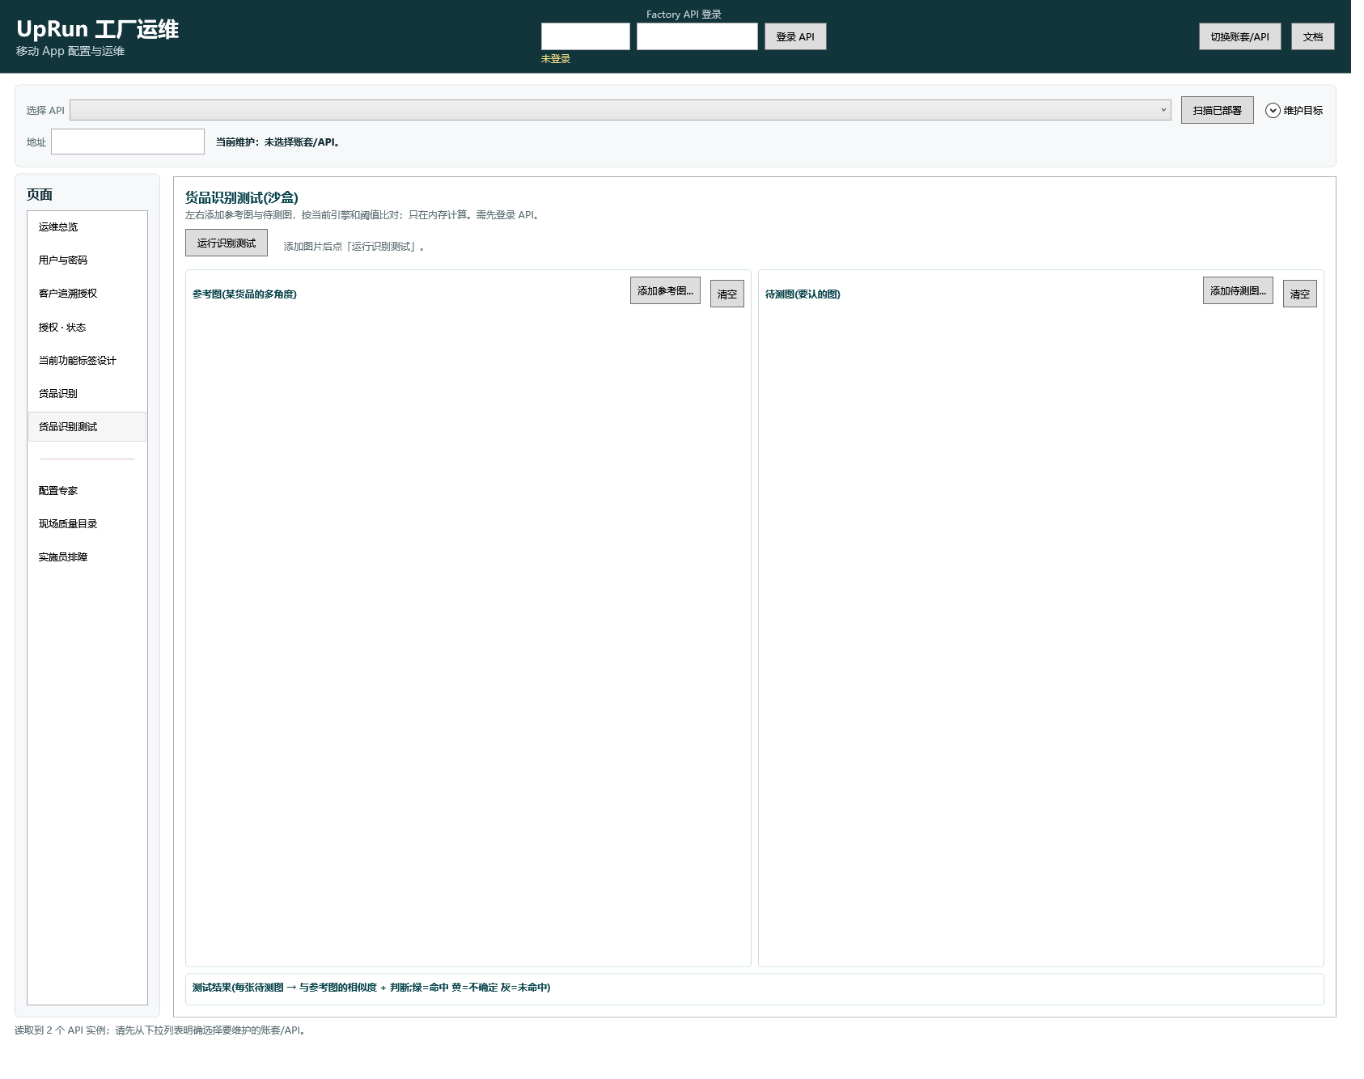The image size is (1364, 1079).
Task: Click 添加待测图... button
Action: pyautogui.click(x=1238, y=290)
